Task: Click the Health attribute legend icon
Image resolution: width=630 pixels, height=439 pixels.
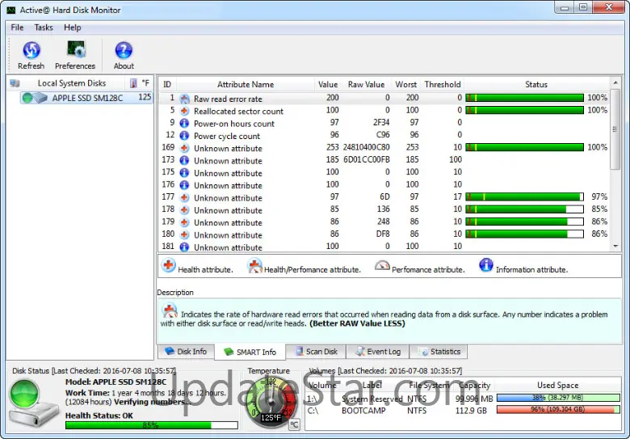Action: (168, 265)
